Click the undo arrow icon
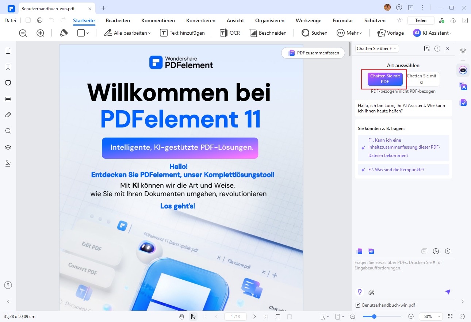 click(x=51, y=20)
